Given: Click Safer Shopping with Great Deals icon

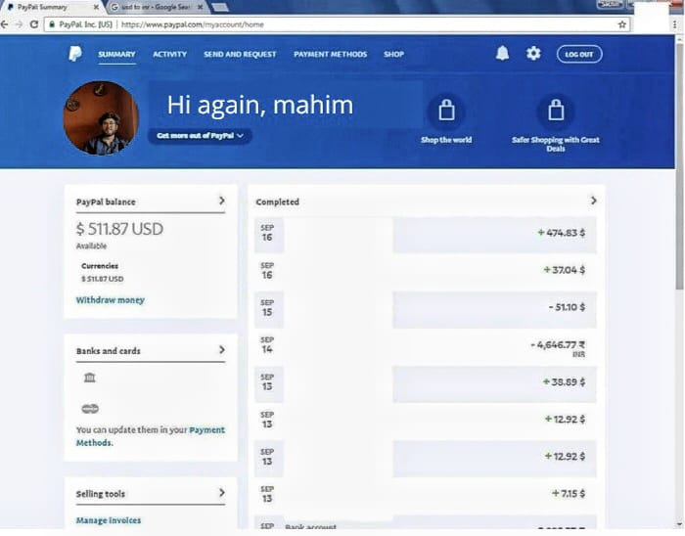Looking at the screenshot, I should click(x=556, y=110).
